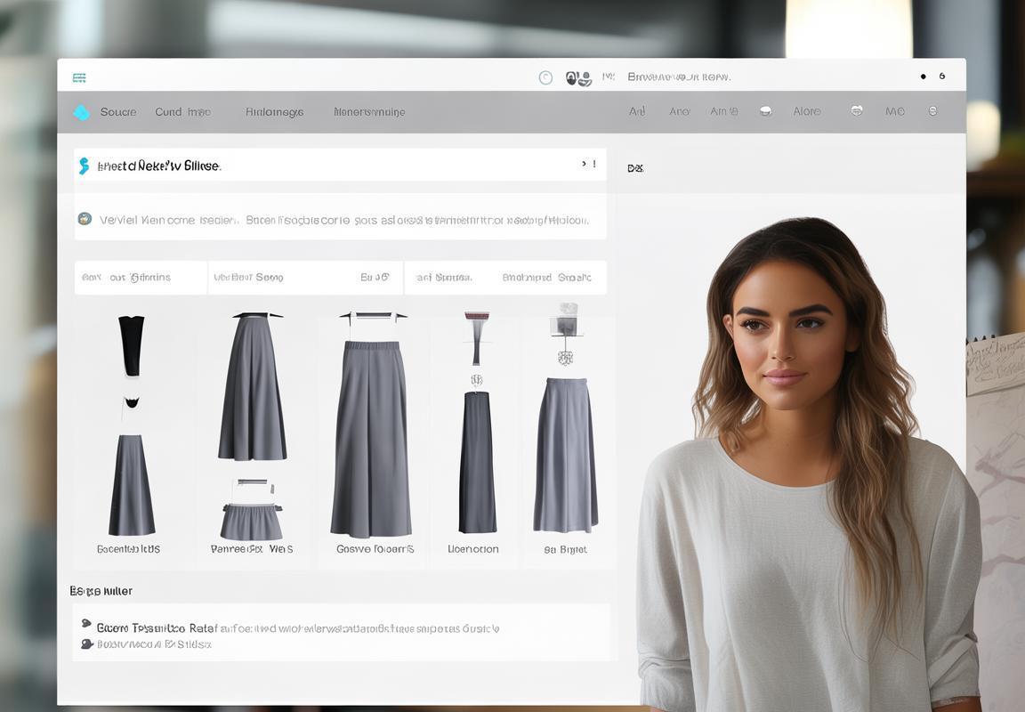Click the "Eu" control in the middle filter
1025x712 pixels.
point(375,277)
